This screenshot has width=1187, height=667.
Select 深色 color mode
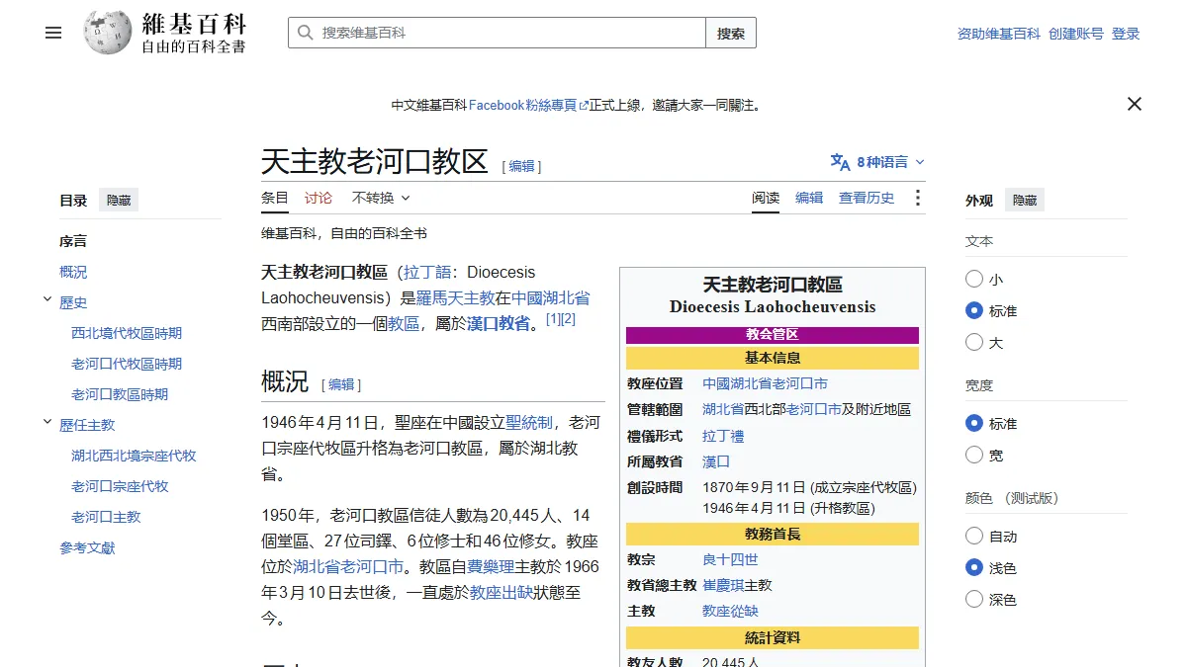point(974,600)
